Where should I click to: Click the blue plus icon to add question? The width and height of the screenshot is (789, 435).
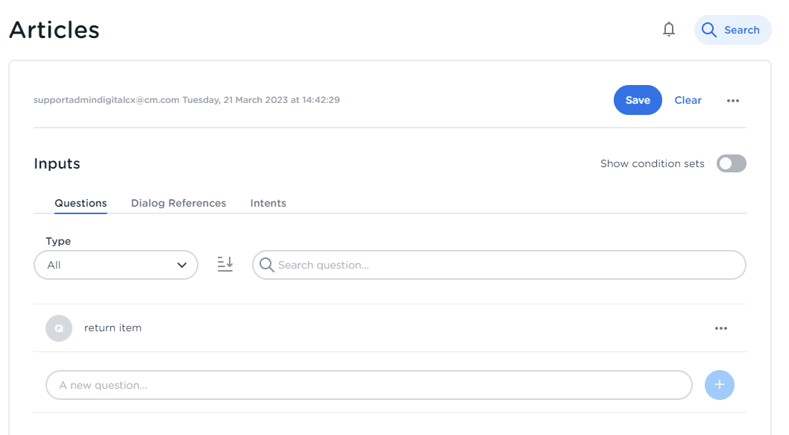pyautogui.click(x=719, y=385)
